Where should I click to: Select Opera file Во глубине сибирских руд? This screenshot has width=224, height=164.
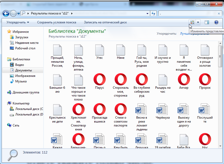coord(142,86)
